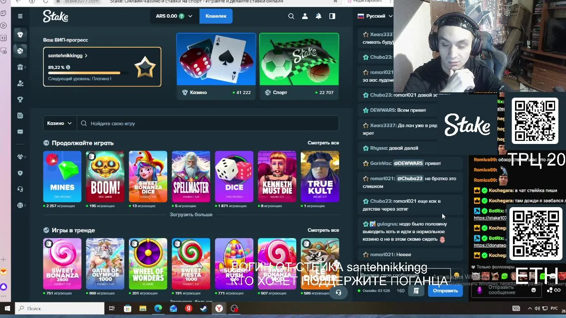This screenshot has height=318, width=566.
Task: Toggle the chat sidebar panel icon
Action: point(332,16)
